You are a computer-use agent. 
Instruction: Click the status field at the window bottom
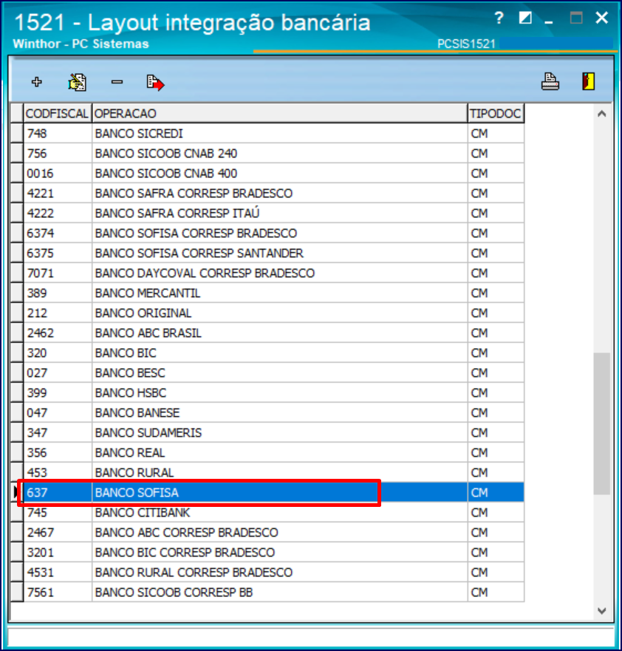311,636
